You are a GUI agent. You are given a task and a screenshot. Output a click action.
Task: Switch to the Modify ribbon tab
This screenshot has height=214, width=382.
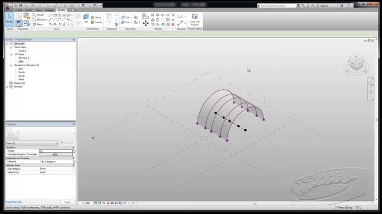click(61, 10)
